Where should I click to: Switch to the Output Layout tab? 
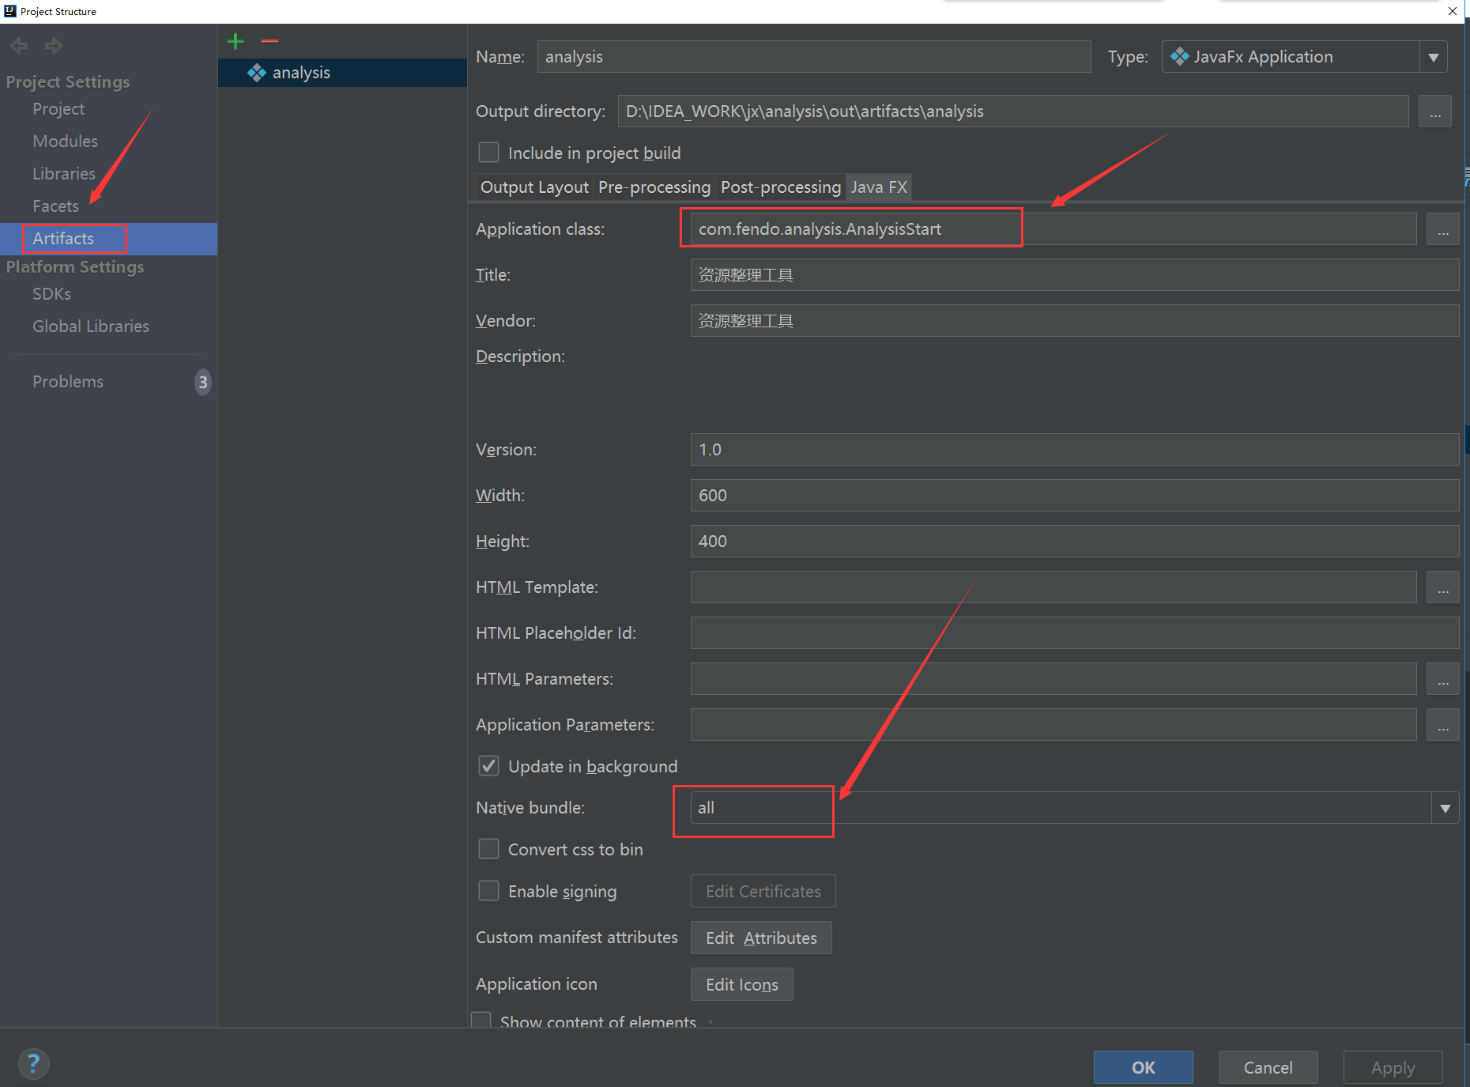click(534, 187)
